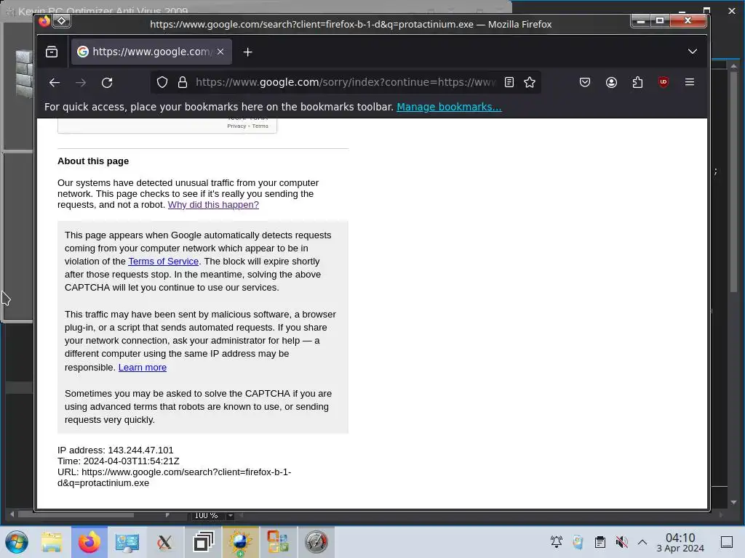Open the speedometer gauge taskbar icon
The width and height of the screenshot is (745, 558).
point(316,542)
